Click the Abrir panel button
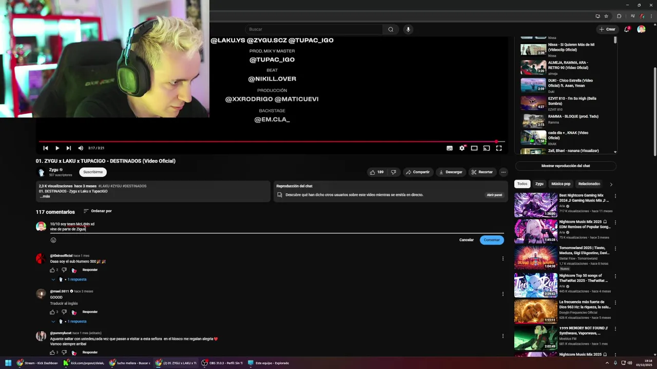Image resolution: width=657 pixels, height=369 pixels. [x=494, y=195]
